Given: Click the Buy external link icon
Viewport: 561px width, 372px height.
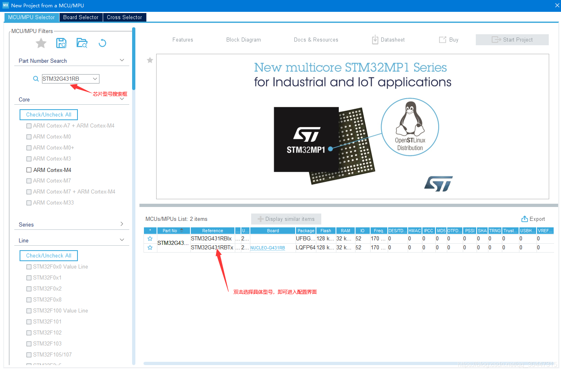Looking at the screenshot, I should coord(442,40).
